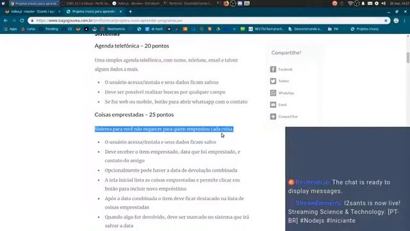The height and width of the screenshot is (231, 410).
Task: Open the Apps bookmarks shortcut
Action: point(10,29)
